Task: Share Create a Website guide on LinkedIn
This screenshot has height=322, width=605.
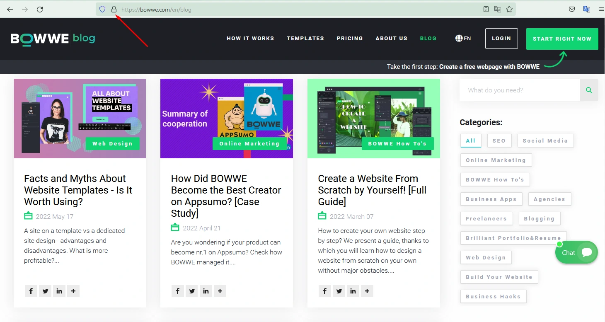Action: 353,291
